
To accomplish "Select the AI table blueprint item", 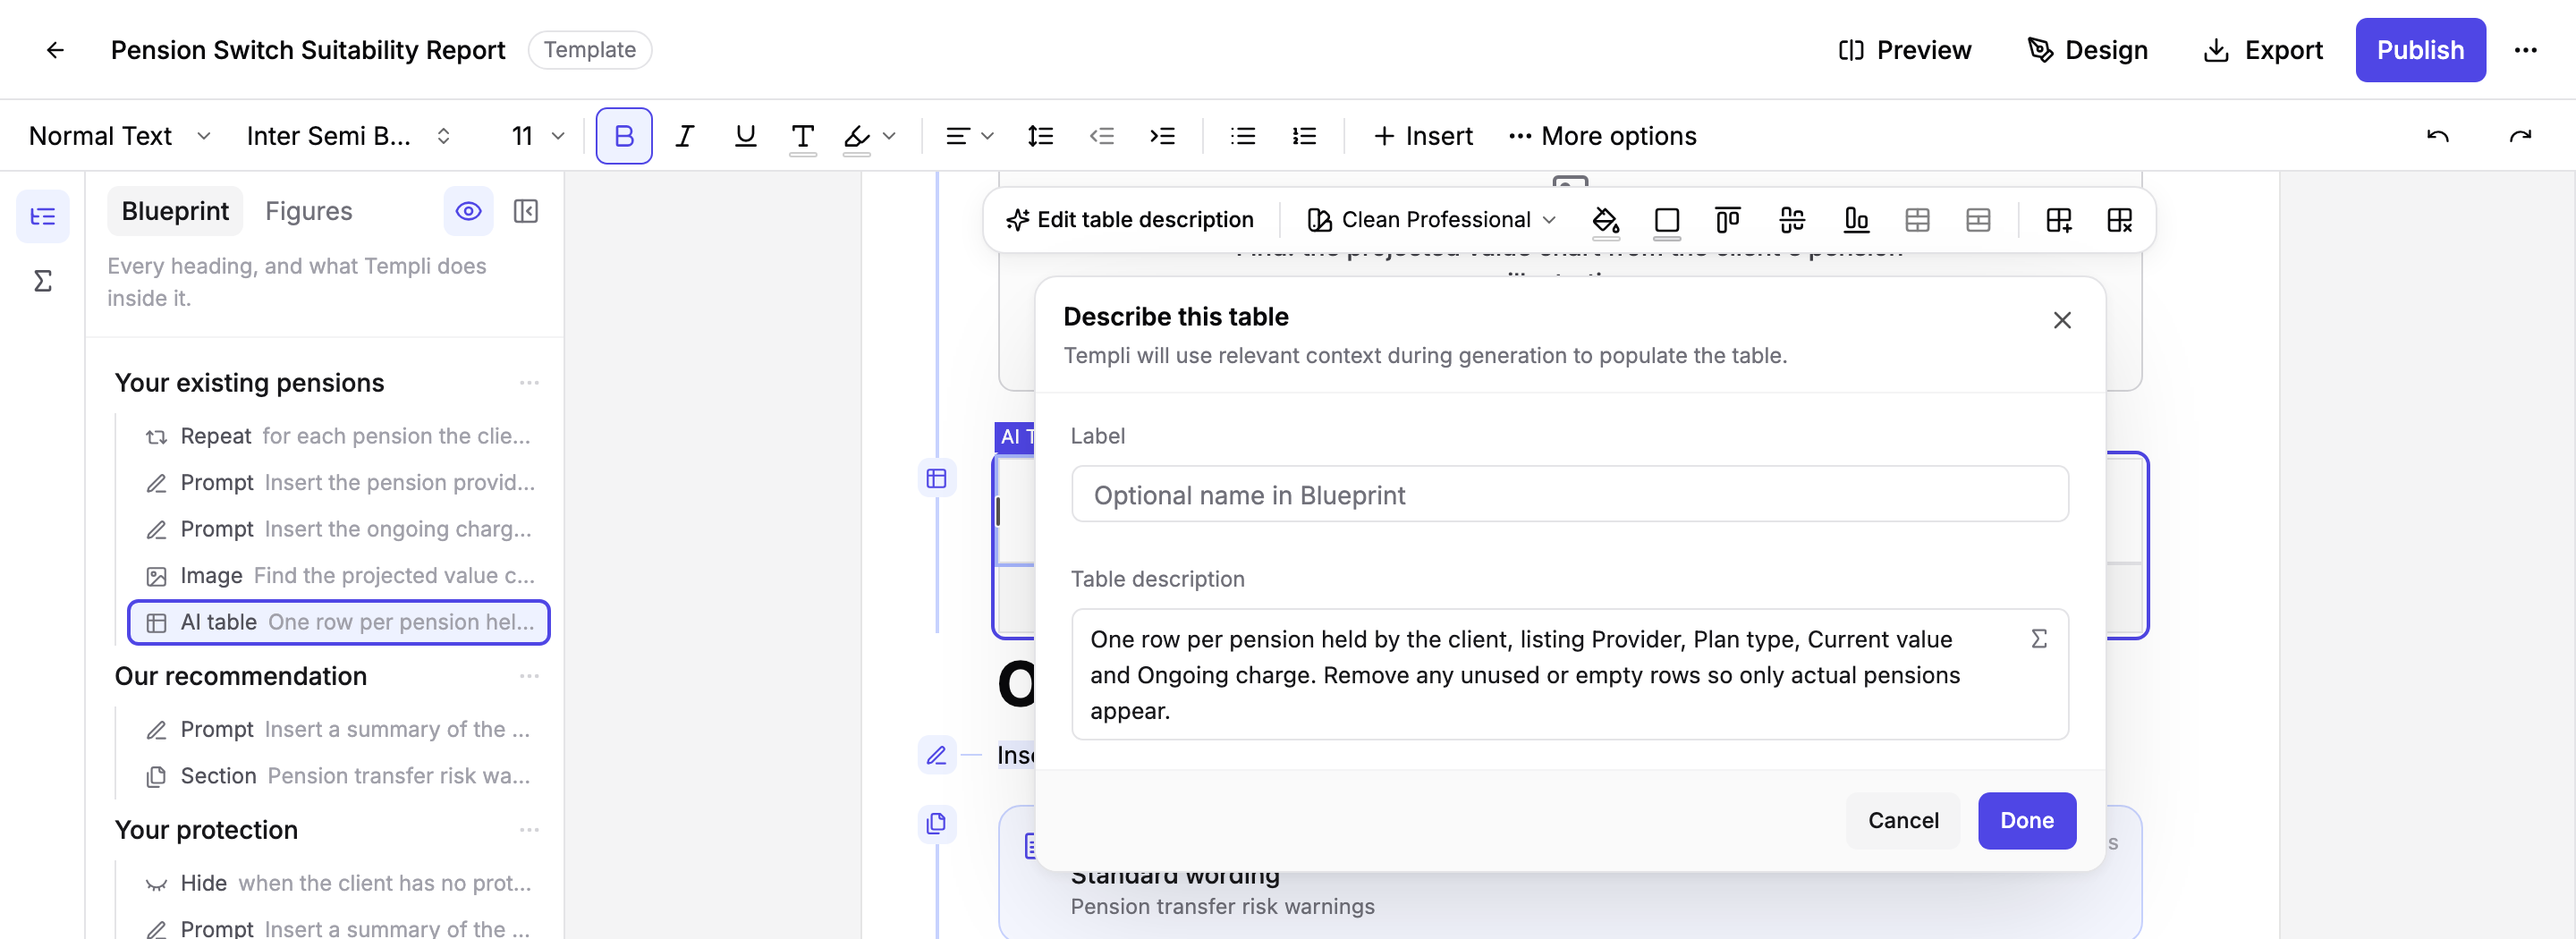I will tap(339, 622).
